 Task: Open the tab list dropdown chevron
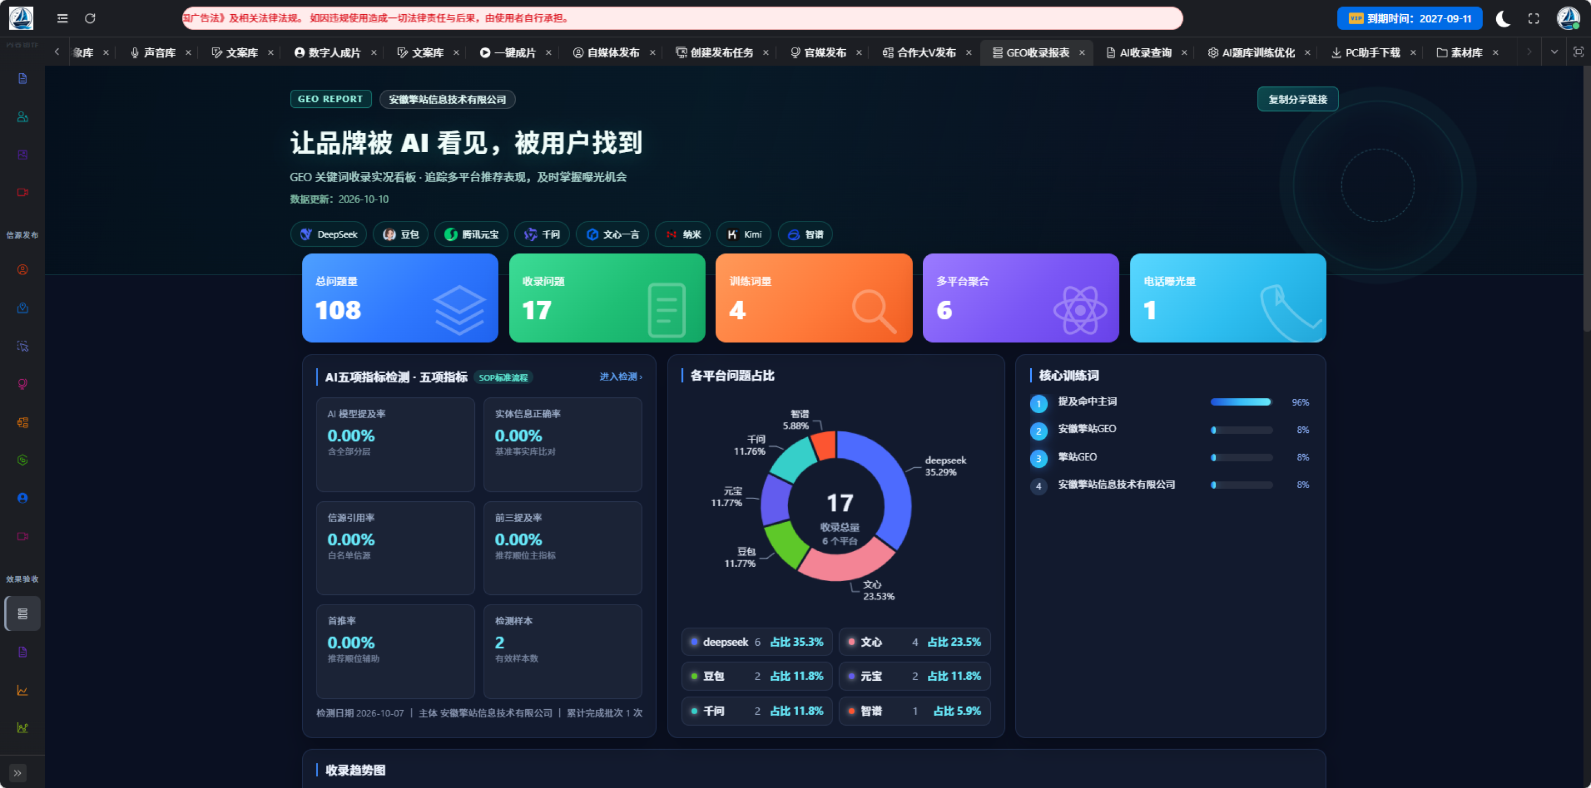point(1554,53)
